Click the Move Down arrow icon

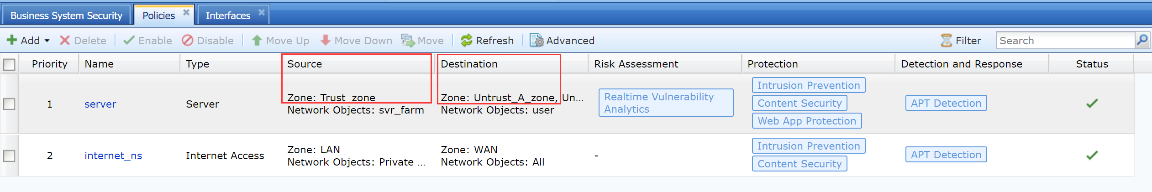pos(326,41)
